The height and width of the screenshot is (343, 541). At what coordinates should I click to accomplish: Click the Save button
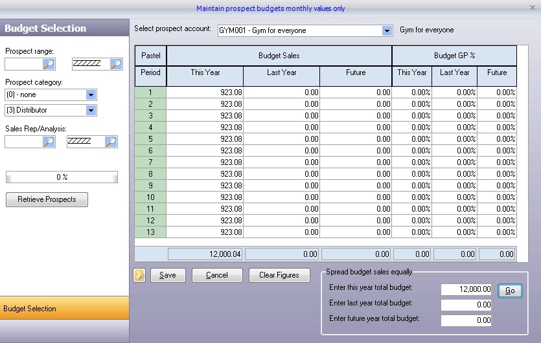[168, 275]
